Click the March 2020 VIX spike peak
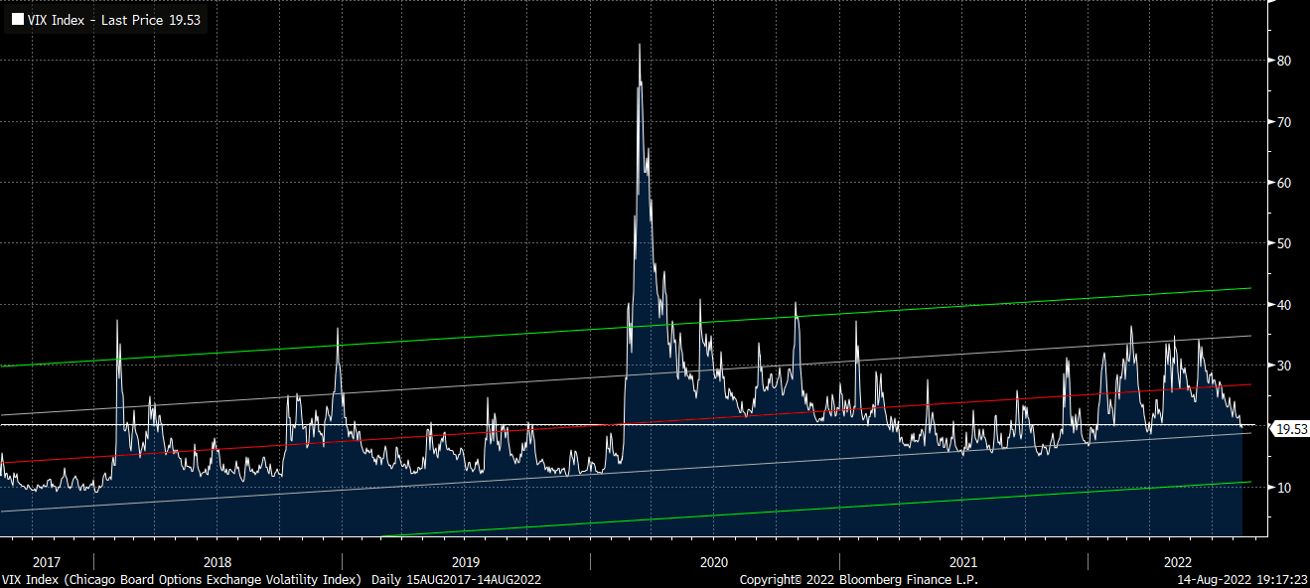Viewport: 1310px width, 588px height. click(x=640, y=46)
